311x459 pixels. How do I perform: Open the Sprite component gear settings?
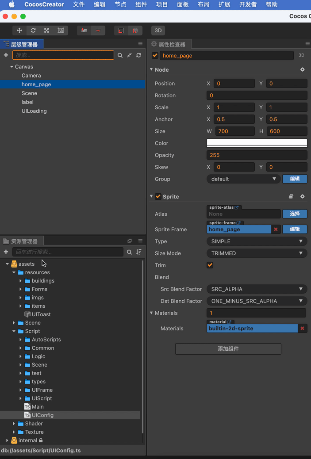[x=303, y=196]
